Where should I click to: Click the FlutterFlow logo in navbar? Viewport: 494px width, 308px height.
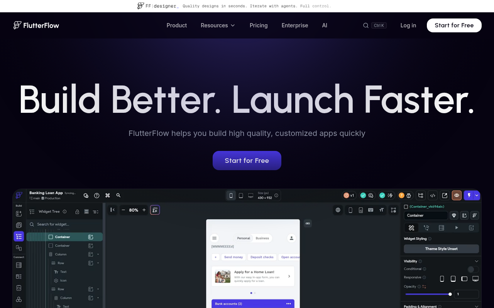(36, 25)
